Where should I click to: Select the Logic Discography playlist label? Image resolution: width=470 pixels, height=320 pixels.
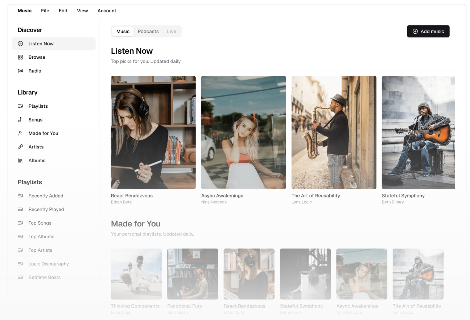click(x=49, y=264)
